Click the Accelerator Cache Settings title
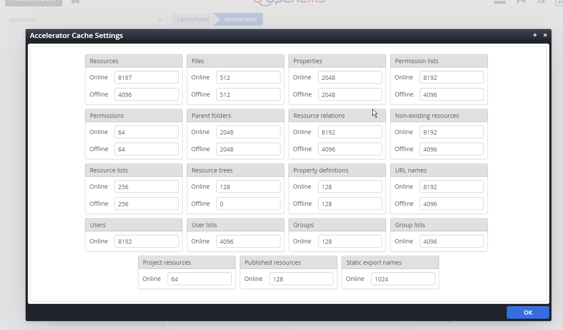The image size is (563, 330). coord(77,35)
